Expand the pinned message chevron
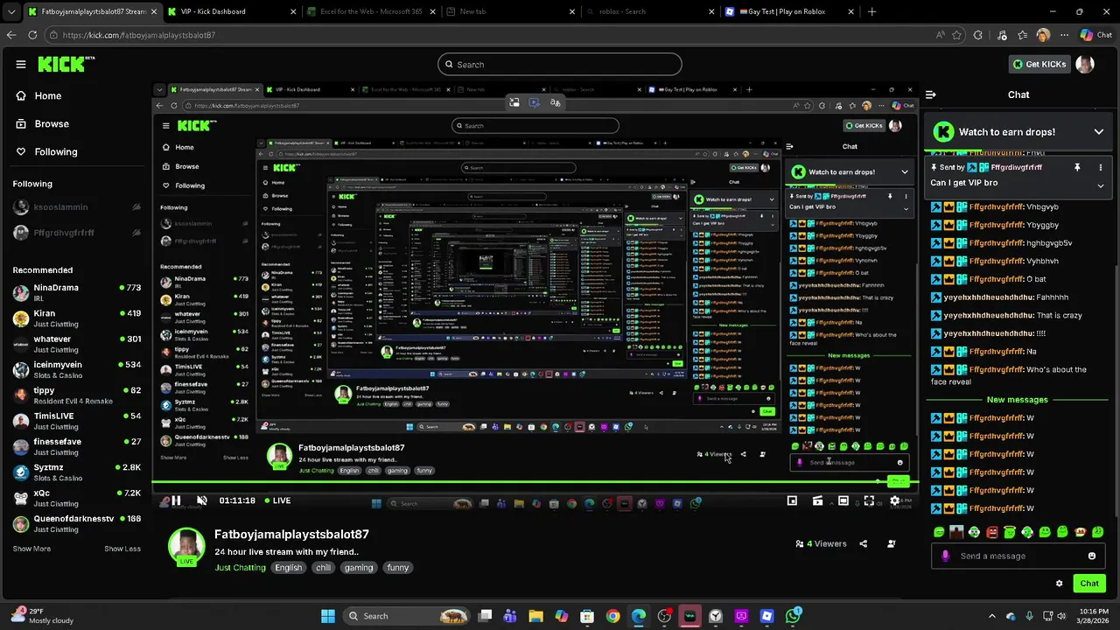 (x=1101, y=185)
